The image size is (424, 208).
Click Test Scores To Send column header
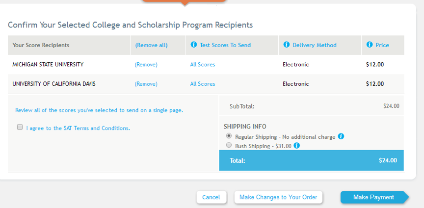point(225,45)
